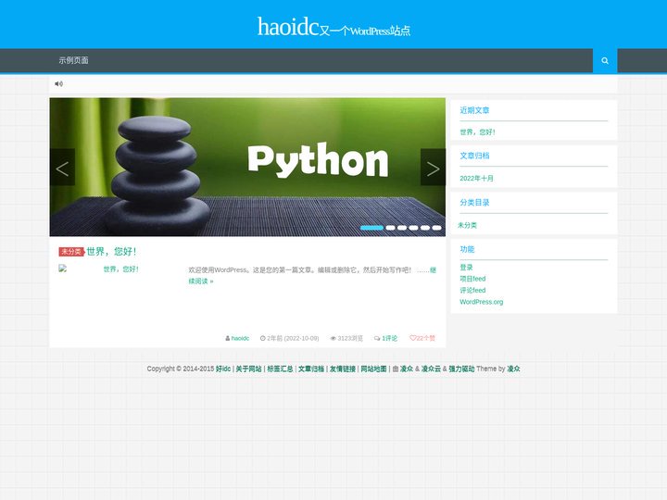This screenshot has height=500, width=667.
Task: Open 标签汇总 in footer
Action: click(x=280, y=369)
